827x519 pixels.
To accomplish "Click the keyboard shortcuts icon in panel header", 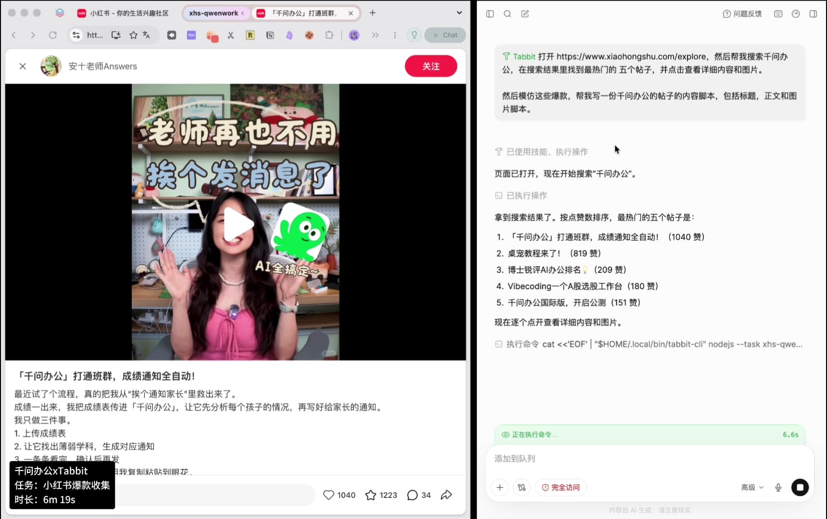I will coord(778,14).
